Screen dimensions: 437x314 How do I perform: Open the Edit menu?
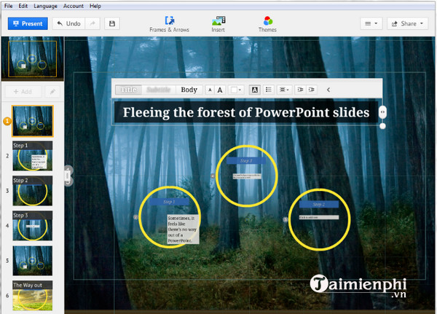[23, 6]
